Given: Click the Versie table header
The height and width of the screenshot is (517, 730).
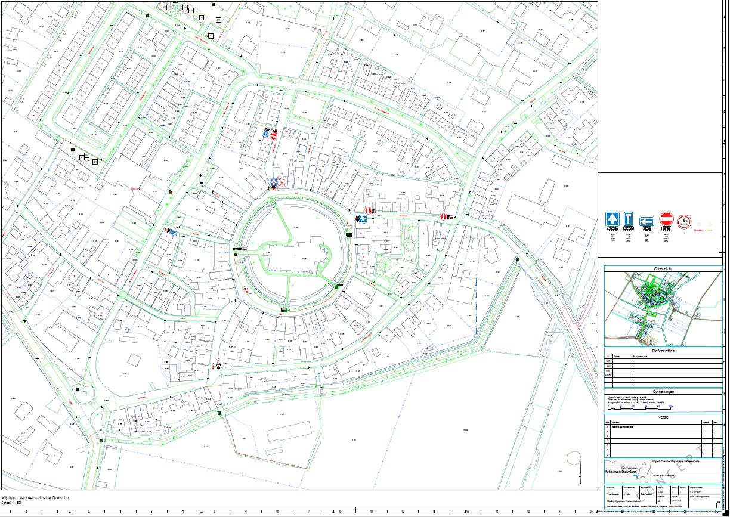Looking at the screenshot, I should click(x=663, y=417).
